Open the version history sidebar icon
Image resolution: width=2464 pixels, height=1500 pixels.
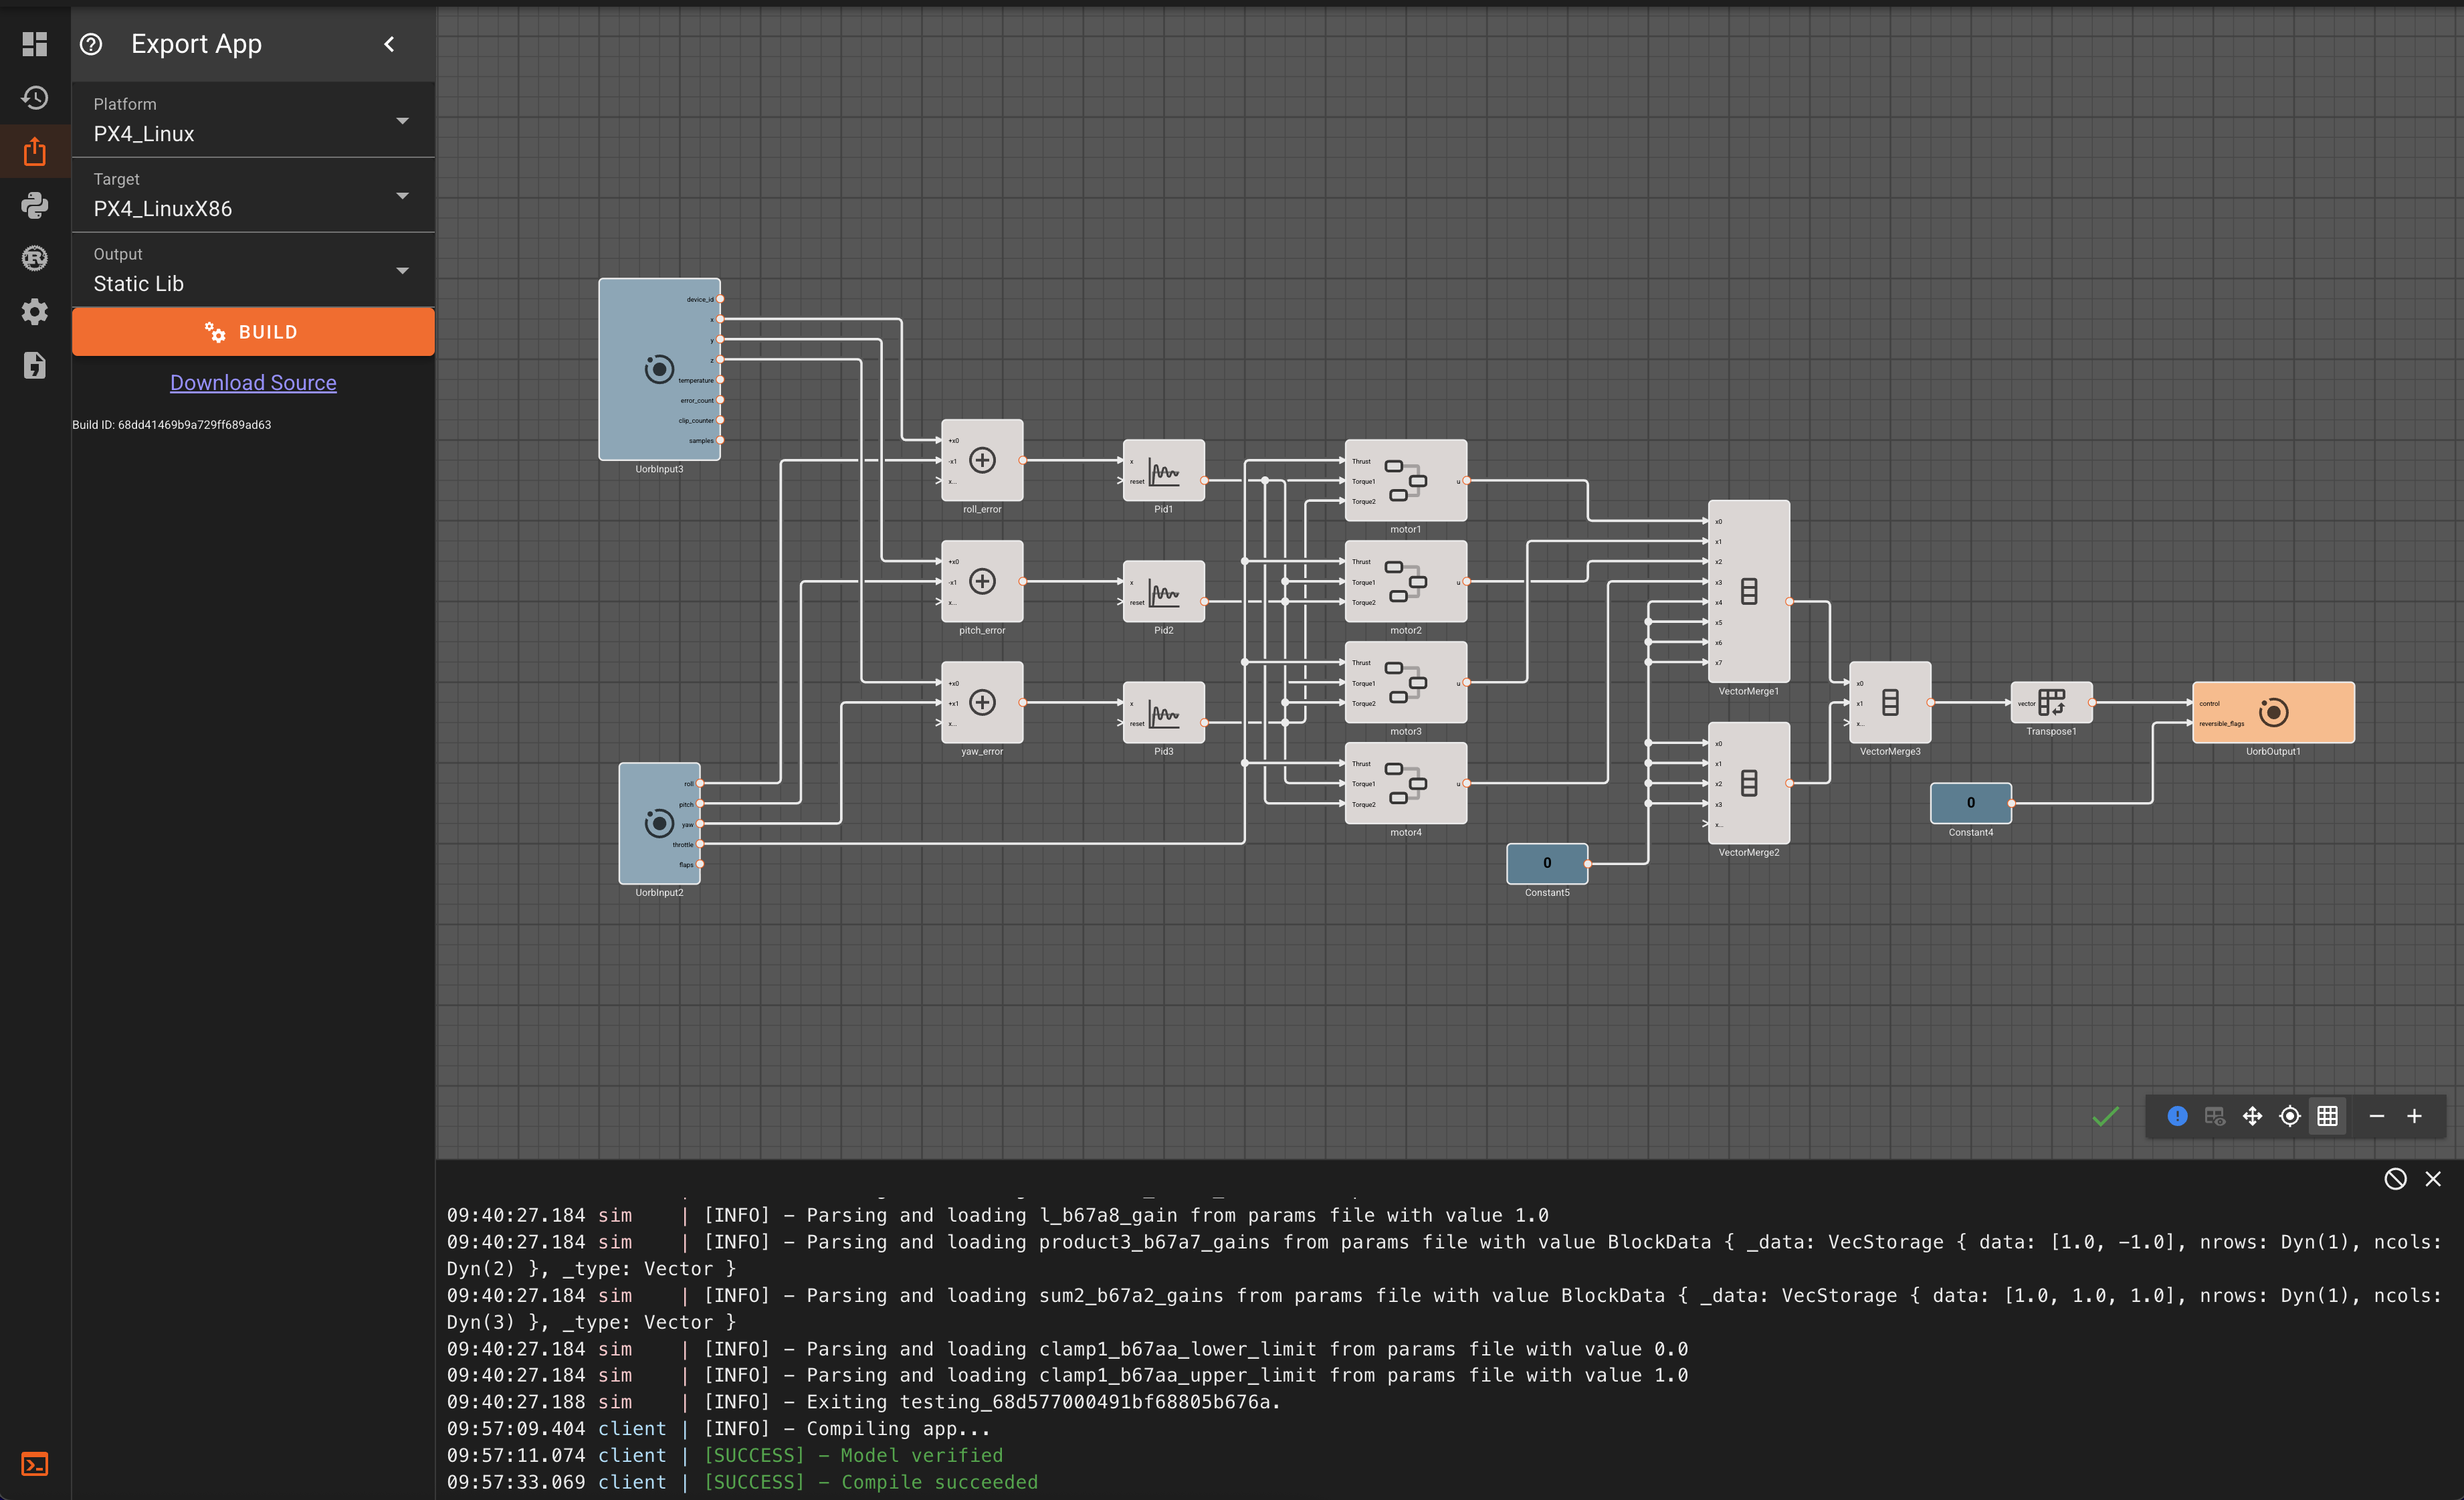point(35,98)
